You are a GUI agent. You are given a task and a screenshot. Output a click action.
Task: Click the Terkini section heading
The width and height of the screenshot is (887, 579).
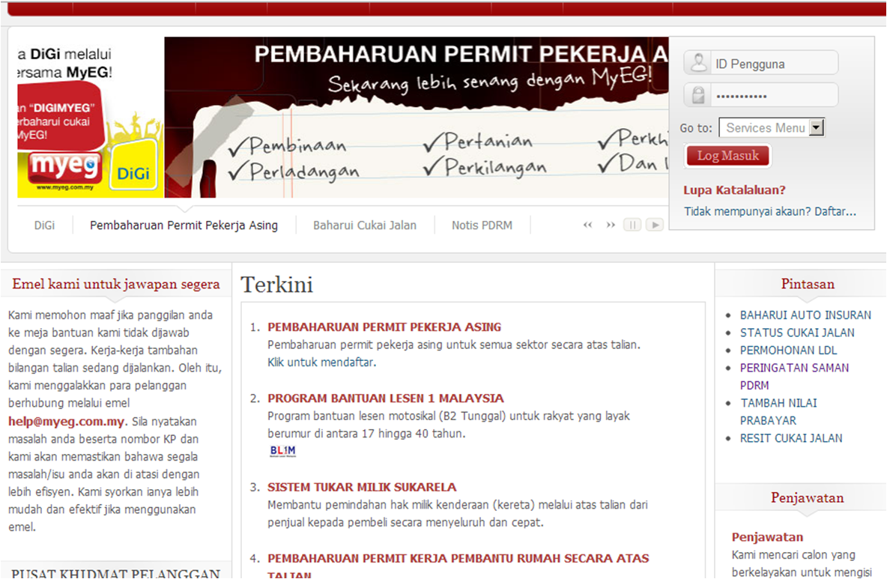tap(276, 285)
